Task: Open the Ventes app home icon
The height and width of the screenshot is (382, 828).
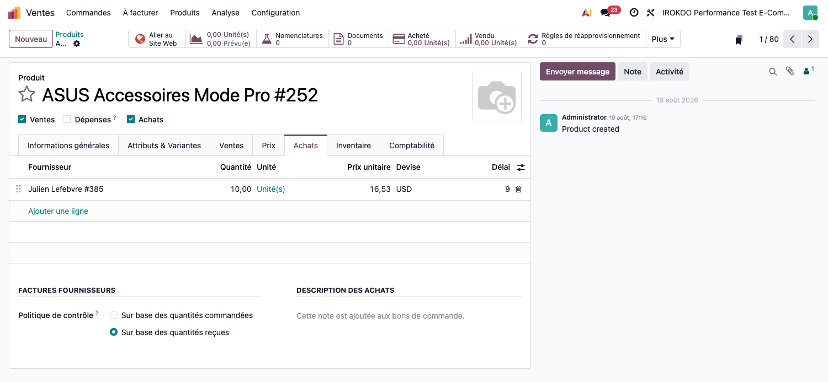Action: [14, 13]
